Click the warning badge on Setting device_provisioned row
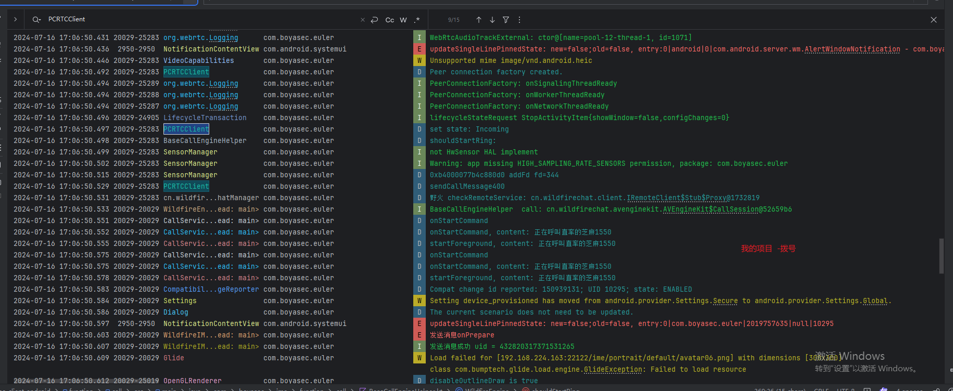953x391 pixels. [419, 301]
